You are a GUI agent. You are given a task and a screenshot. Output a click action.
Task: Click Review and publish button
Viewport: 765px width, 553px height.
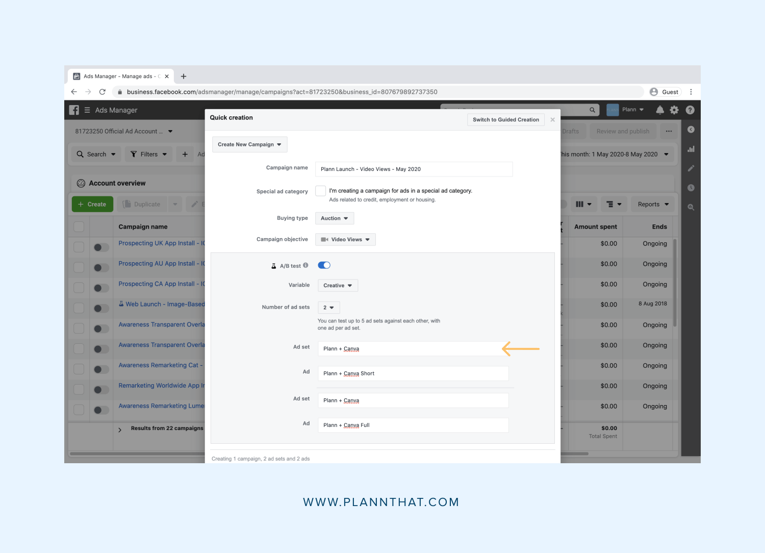(623, 131)
